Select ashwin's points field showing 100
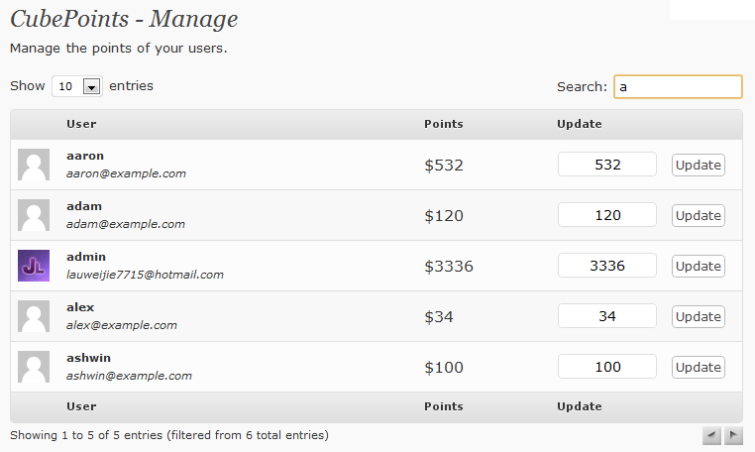Screen dimensions: 755x452 [607, 367]
